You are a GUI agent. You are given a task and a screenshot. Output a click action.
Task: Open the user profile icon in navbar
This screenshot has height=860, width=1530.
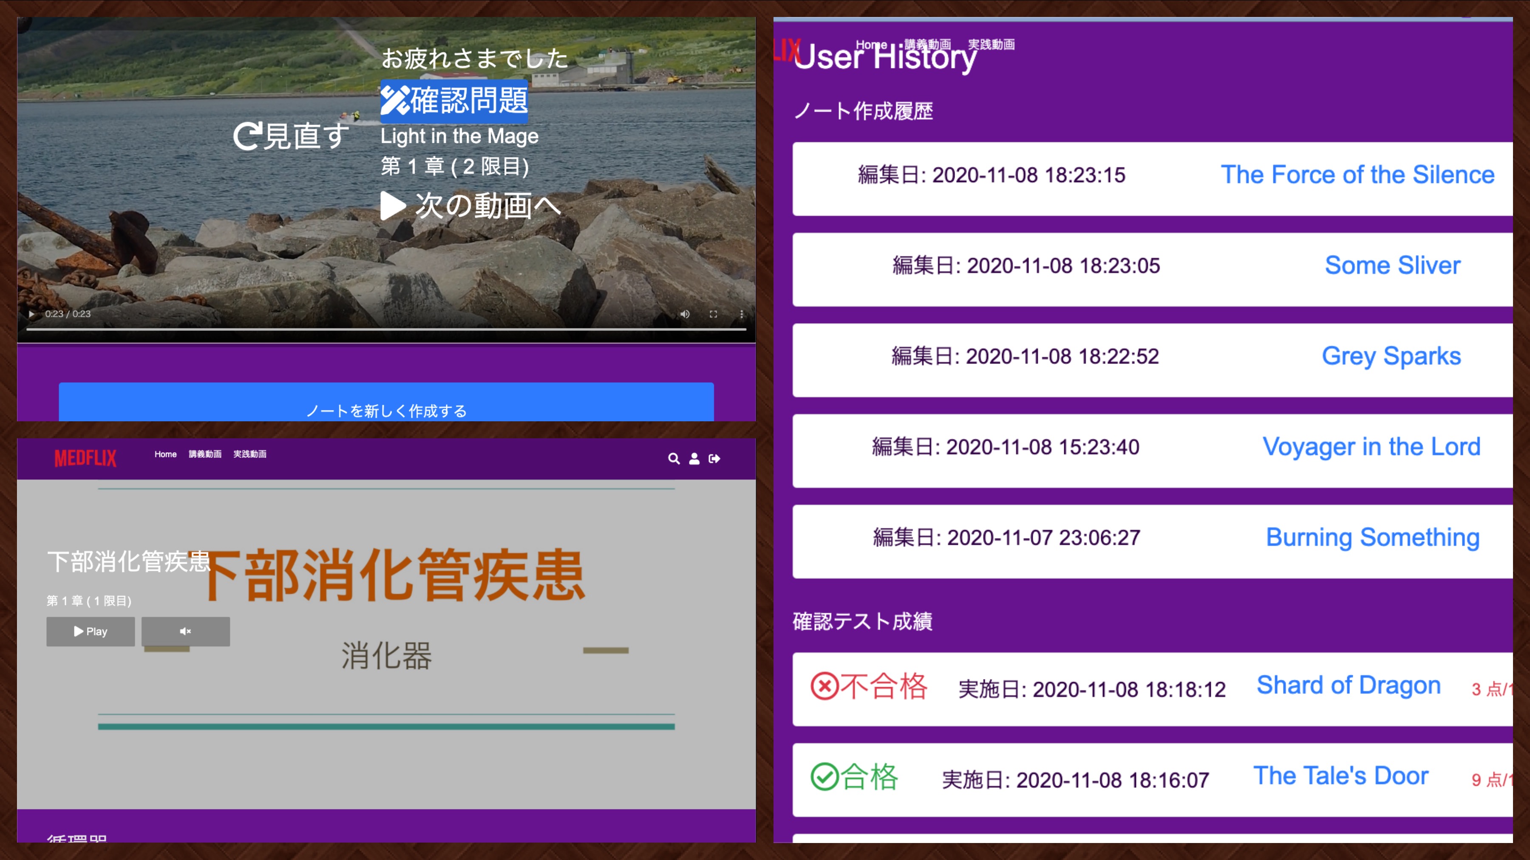[694, 459]
